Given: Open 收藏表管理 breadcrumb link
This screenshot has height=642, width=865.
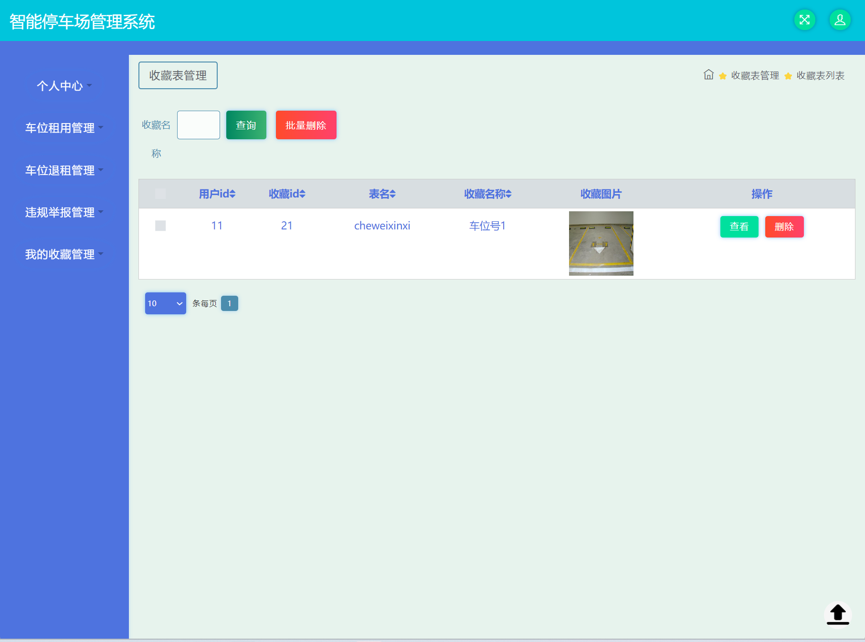Looking at the screenshot, I should [755, 75].
